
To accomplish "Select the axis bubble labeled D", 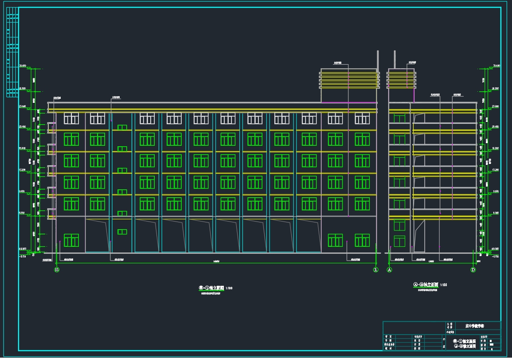I will [473, 270].
